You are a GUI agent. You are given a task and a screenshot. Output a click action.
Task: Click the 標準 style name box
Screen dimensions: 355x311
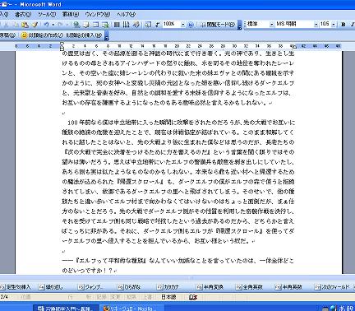258,24
